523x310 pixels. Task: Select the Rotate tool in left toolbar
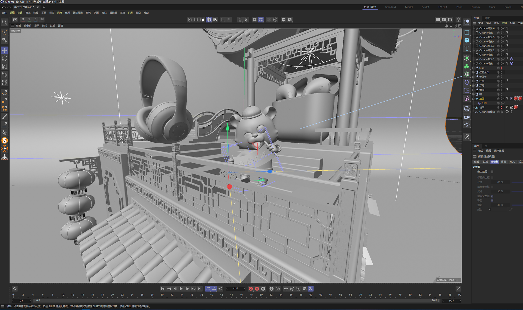[5, 58]
